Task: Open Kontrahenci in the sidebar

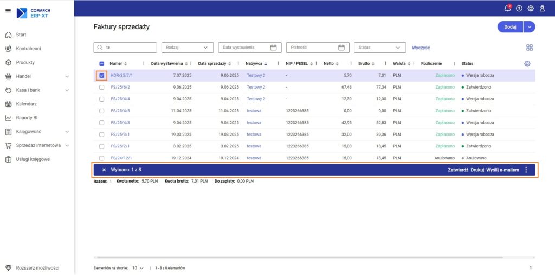Action: click(x=28, y=49)
